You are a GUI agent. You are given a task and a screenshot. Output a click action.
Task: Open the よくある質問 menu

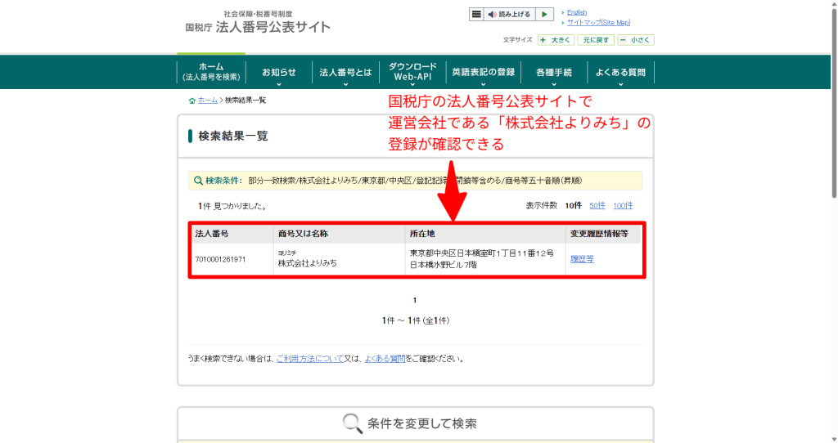(x=620, y=73)
